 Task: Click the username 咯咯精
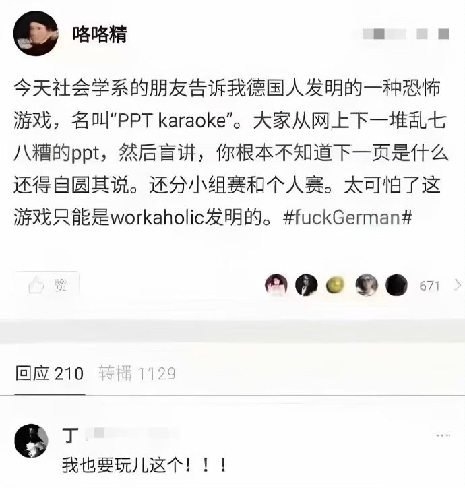(x=100, y=34)
